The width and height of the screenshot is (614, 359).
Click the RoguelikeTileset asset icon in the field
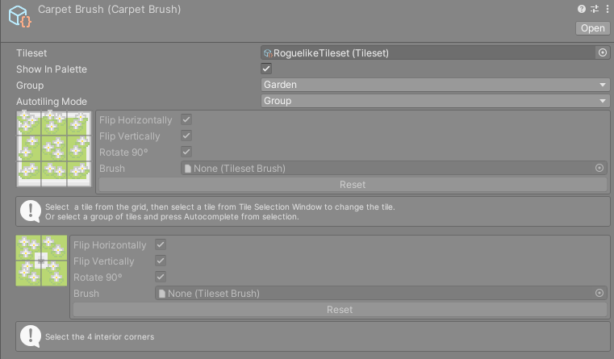[x=268, y=53]
